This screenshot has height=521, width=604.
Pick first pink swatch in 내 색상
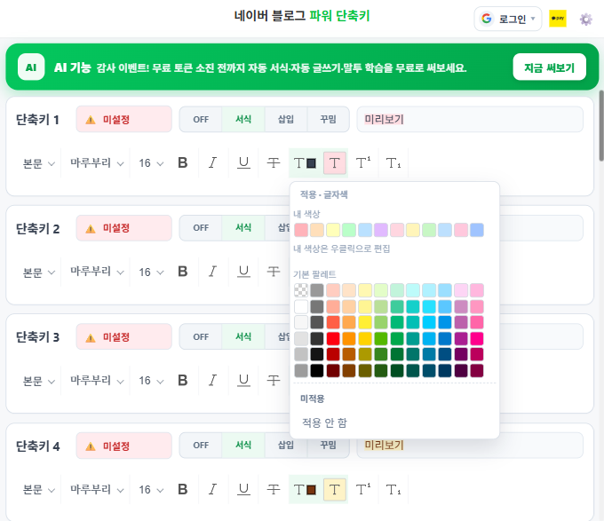pyautogui.click(x=301, y=230)
